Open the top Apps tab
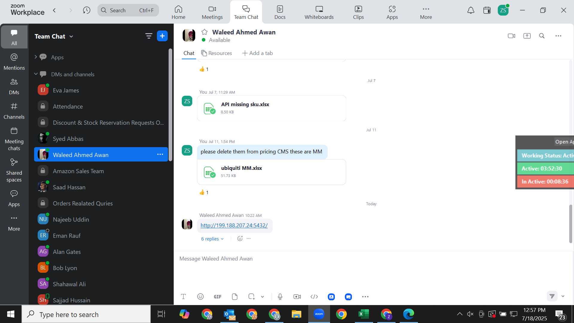574x323 pixels. click(392, 12)
